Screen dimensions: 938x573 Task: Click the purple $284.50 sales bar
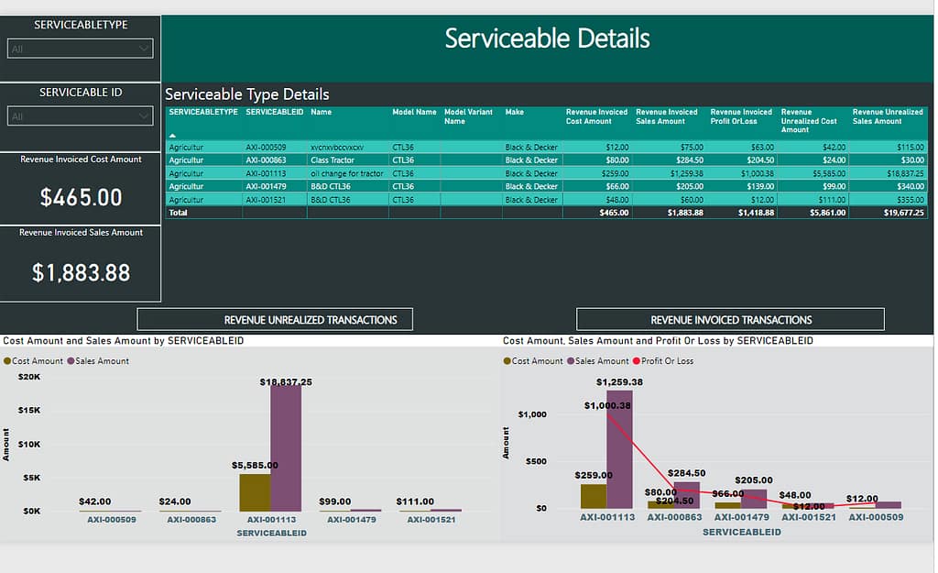[x=687, y=495]
